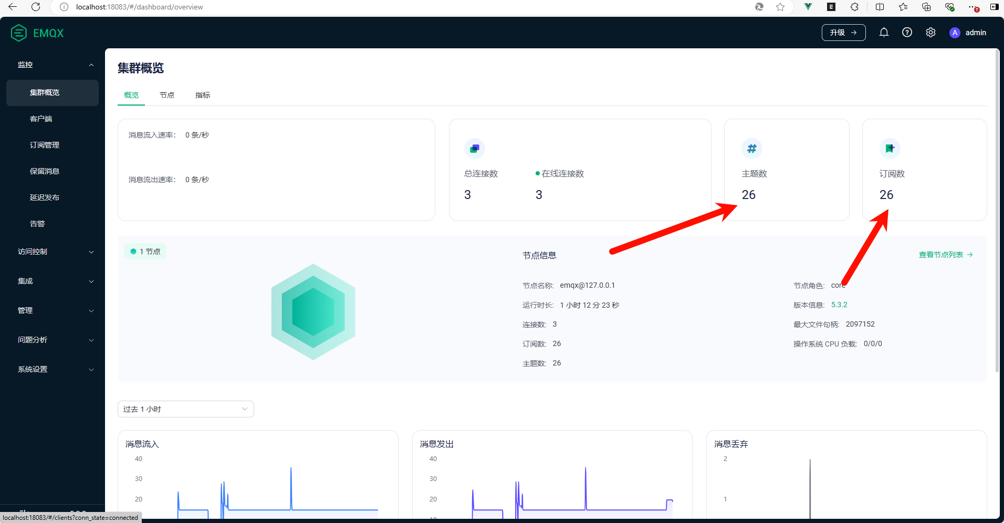Viewport: 1004px width, 523px height.
Task: Click the admin user avatar
Action: click(x=955, y=33)
